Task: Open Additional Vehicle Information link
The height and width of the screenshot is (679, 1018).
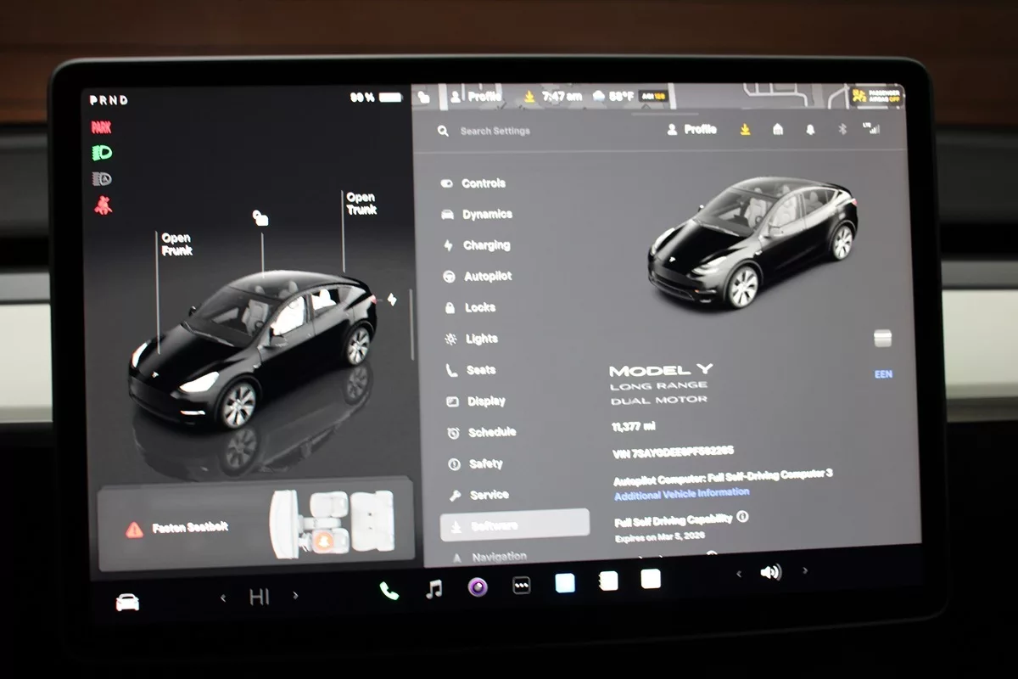Action: click(x=681, y=493)
